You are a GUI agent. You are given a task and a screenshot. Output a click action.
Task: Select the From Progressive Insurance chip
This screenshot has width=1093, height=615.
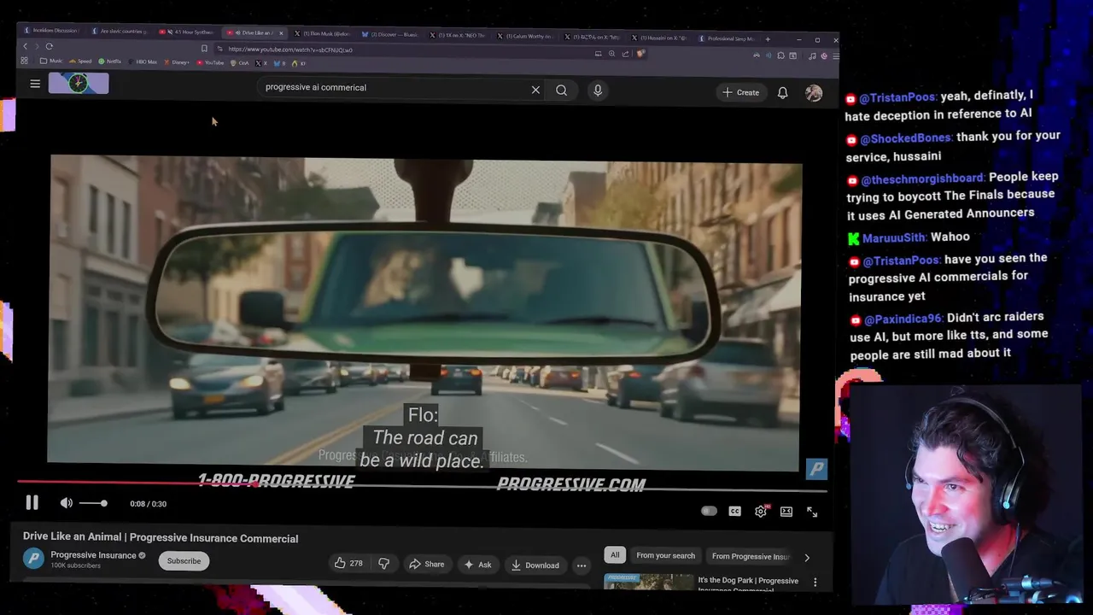(751, 556)
